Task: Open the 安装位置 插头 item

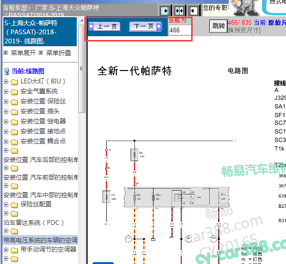Action: coord(40,111)
